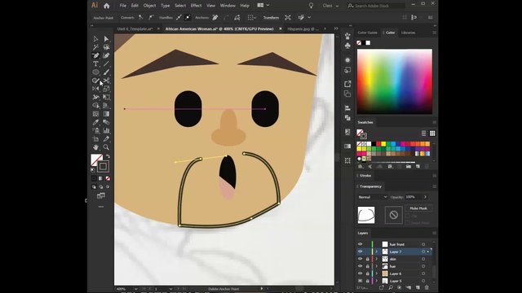Create new layer in Layers panel
Image resolution: width=522 pixels, height=293 pixels.
pyautogui.click(x=418, y=287)
